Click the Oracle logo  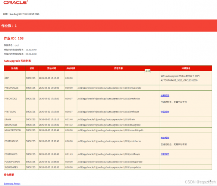16,2
